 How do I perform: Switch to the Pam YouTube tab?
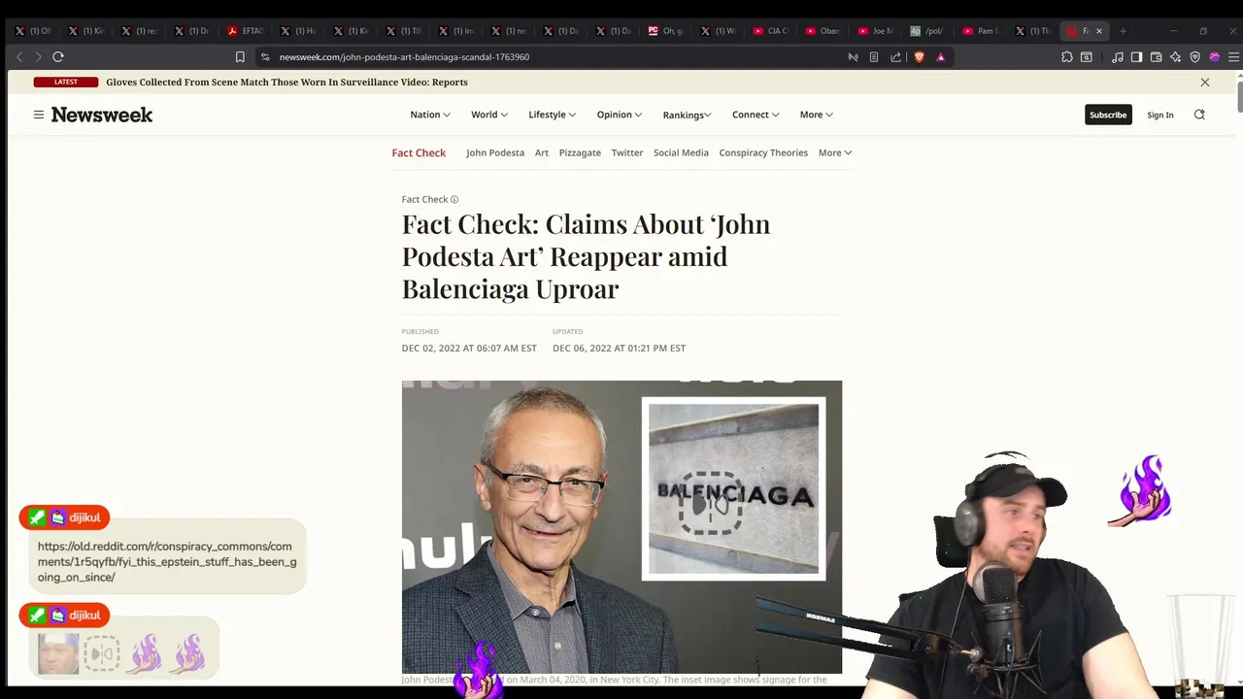point(981,31)
